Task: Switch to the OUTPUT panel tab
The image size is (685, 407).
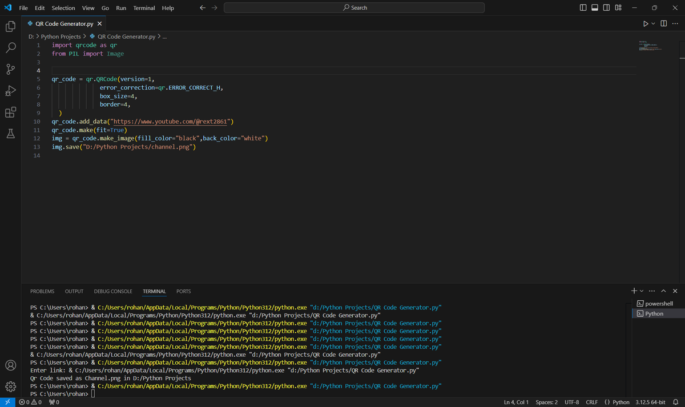Action: click(x=74, y=291)
